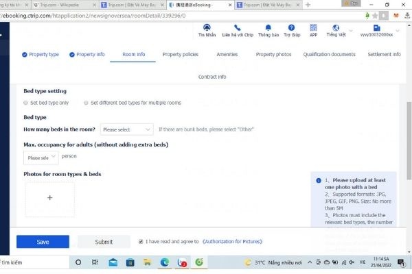This screenshot has width=412, height=274.
Task: Open the max occupancy person dropdown
Action: pyautogui.click(x=40, y=157)
